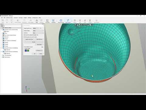The height and width of the screenshot is (110, 146).
Task: Open the Settings menu
Action: pyautogui.click(x=30, y=18)
